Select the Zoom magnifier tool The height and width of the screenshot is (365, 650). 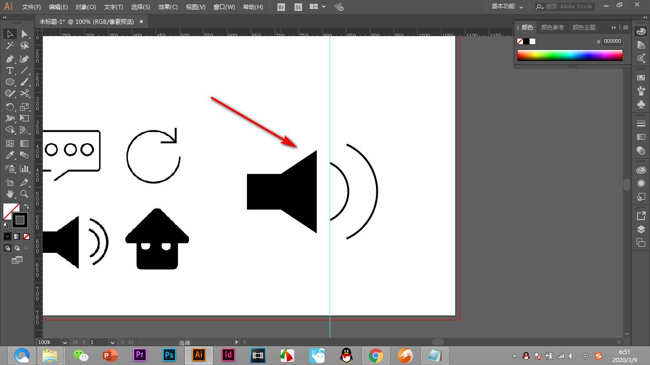[x=24, y=194]
